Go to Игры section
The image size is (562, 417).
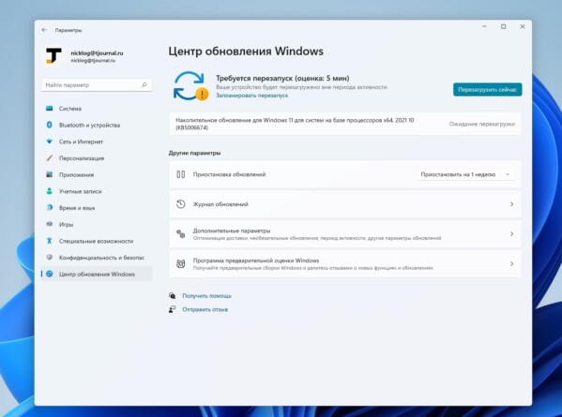coord(97,224)
